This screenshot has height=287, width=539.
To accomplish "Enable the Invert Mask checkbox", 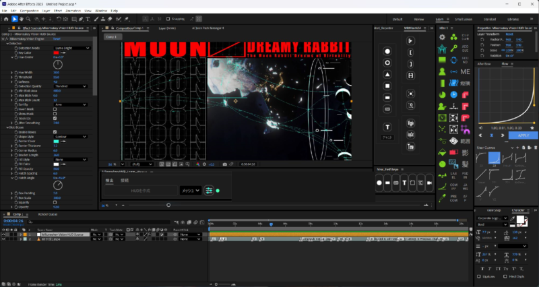I will [x=55, y=109].
